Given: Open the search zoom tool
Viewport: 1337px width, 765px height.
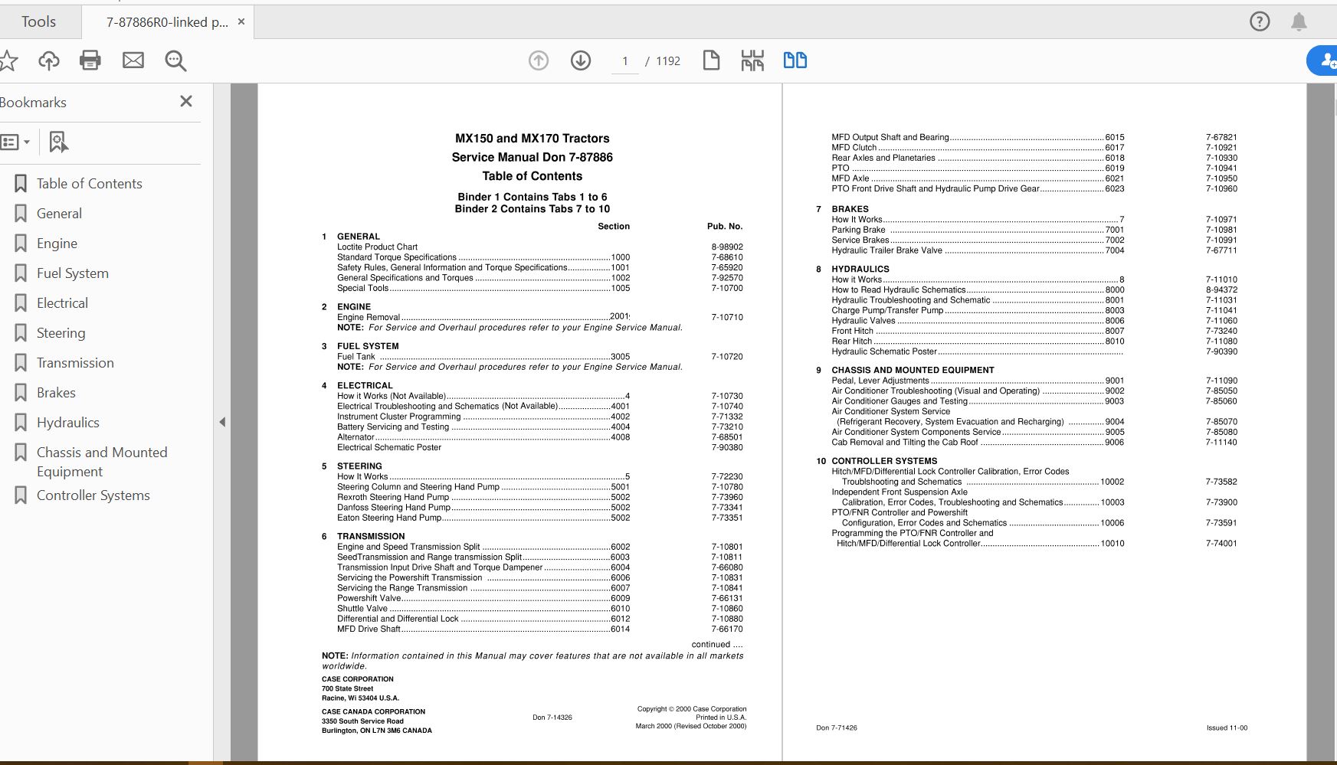Looking at the screenshot, I should 175,60.
